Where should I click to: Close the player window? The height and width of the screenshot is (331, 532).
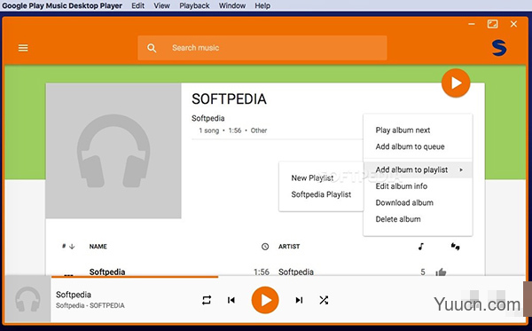(513, 24)
